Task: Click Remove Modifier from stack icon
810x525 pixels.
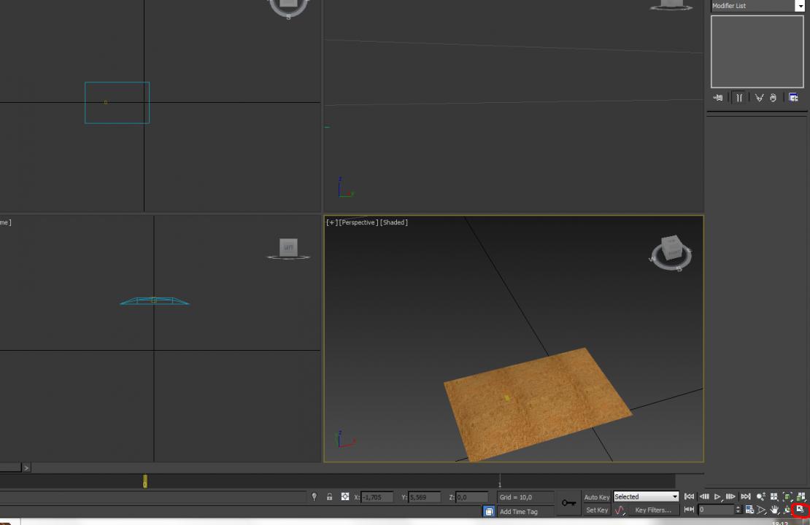Action: click(773, 98)
